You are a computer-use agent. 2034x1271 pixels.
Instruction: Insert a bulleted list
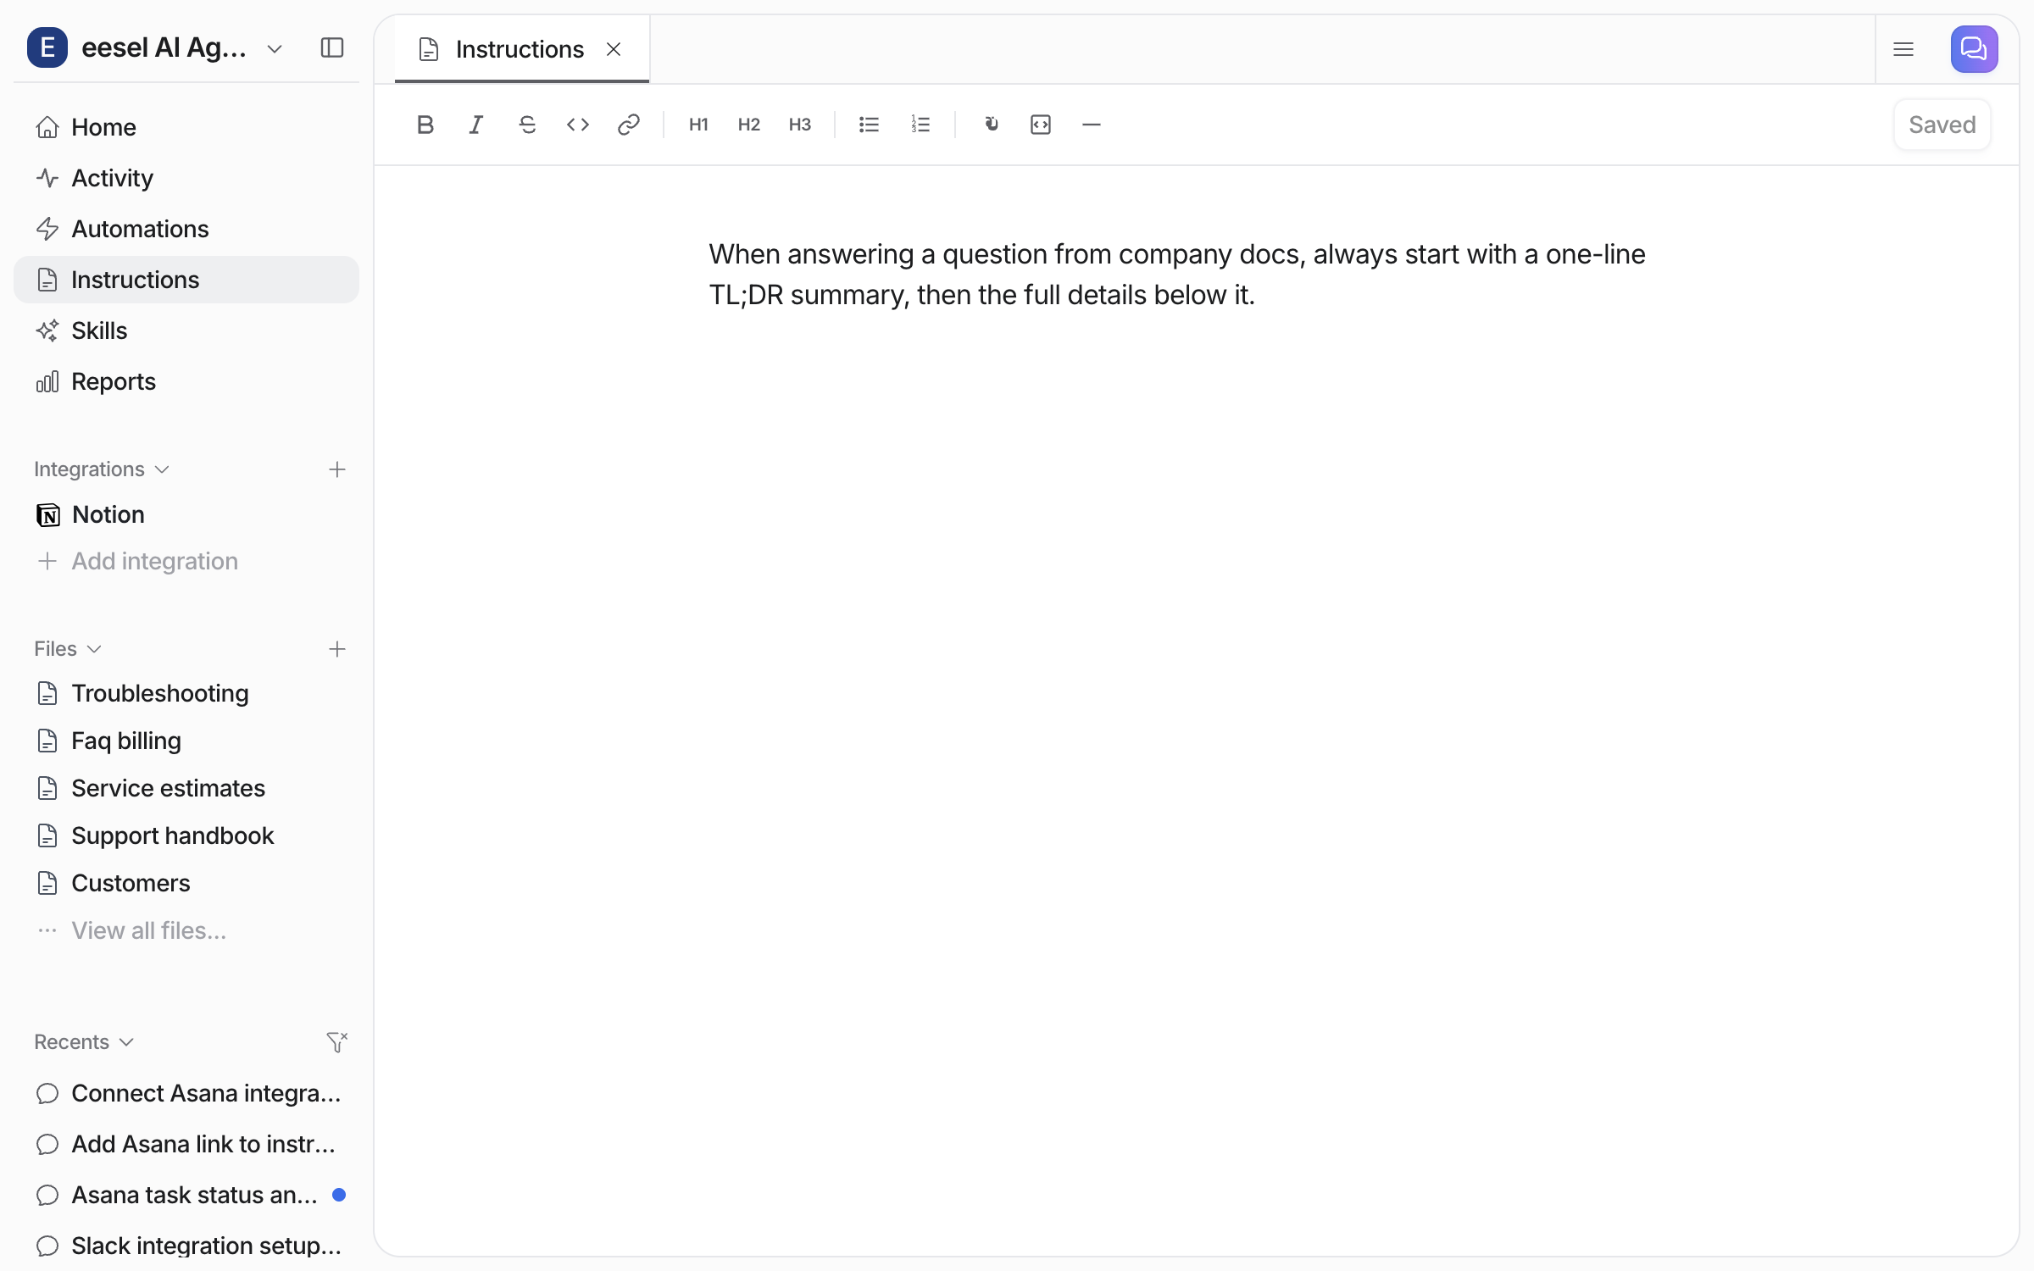coord(869,125)
